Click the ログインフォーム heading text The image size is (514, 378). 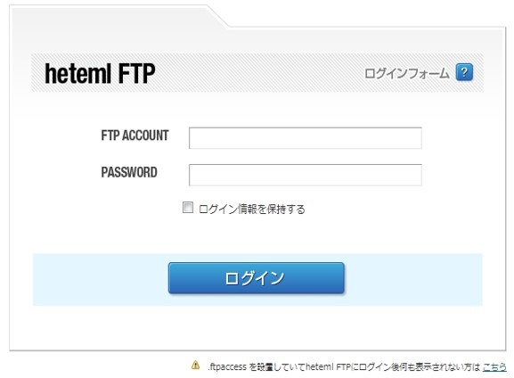(x=406, y=73)
